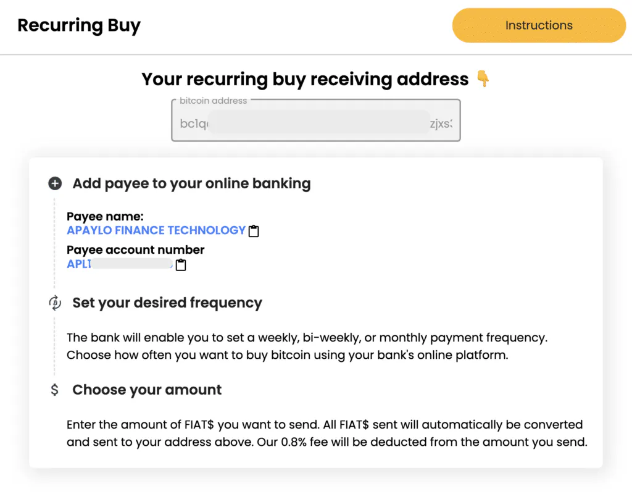The width and height of the screenshot is (632, 499).
Task: Click the plus circle icon beside Add payee
Action: (x=55, y=183)
